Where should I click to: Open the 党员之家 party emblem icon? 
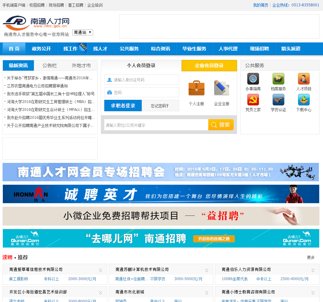tap(253, 100)
